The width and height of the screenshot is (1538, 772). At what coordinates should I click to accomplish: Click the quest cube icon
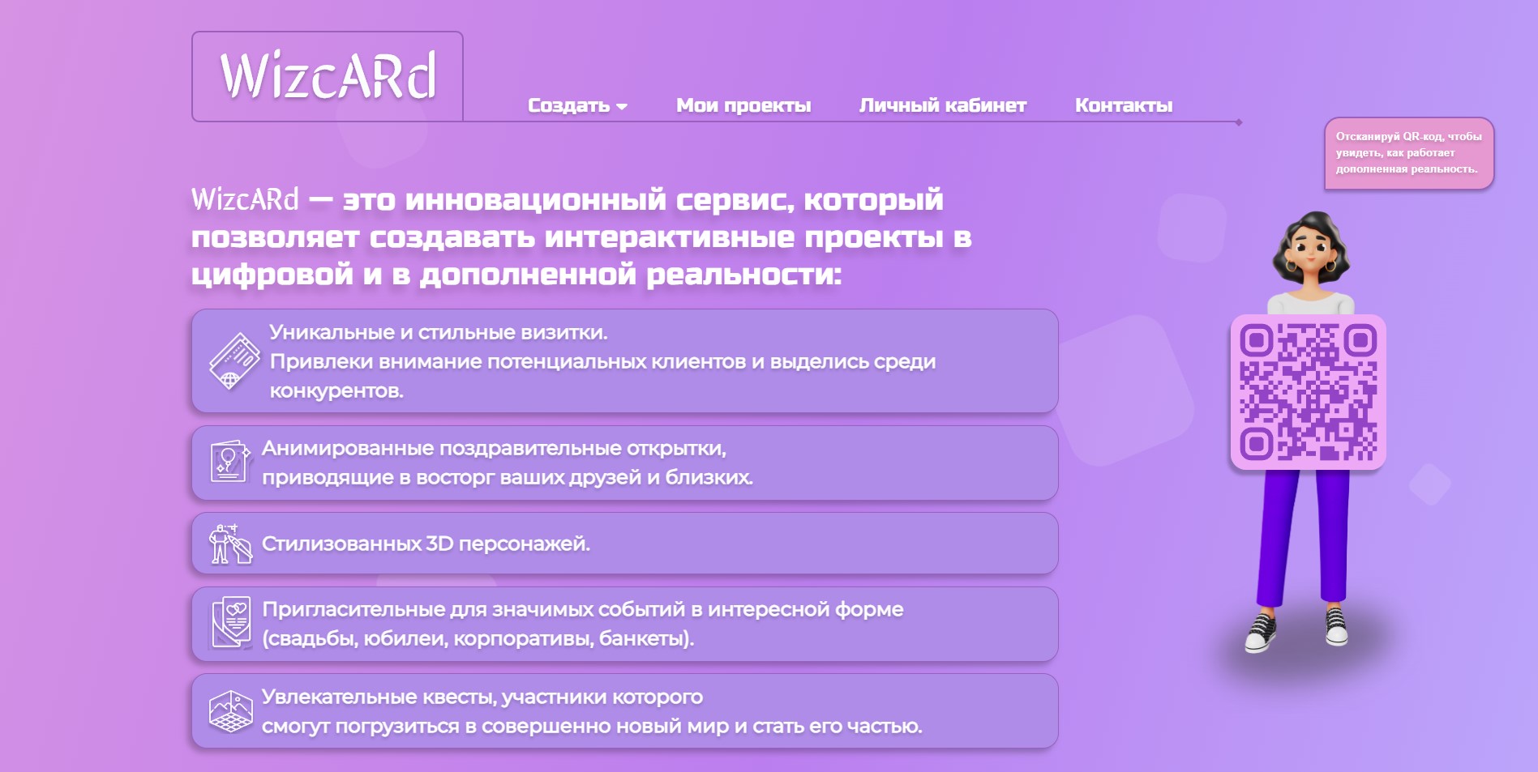(230, 711)
